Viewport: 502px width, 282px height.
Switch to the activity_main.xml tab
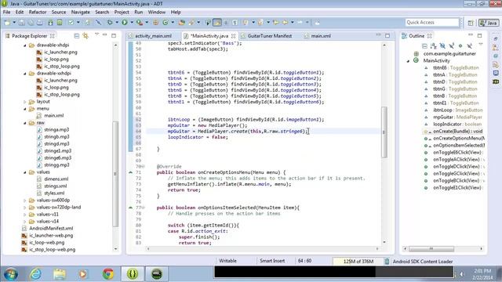(153, 36)
